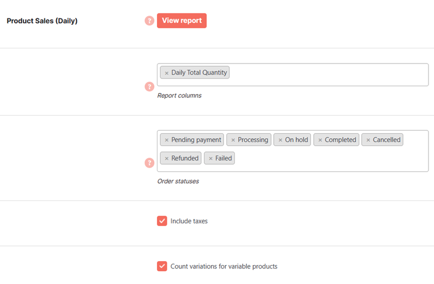This screenshot has height=284, width=434.
Task: Click the Completed tag label
Action: coord(341,140)
